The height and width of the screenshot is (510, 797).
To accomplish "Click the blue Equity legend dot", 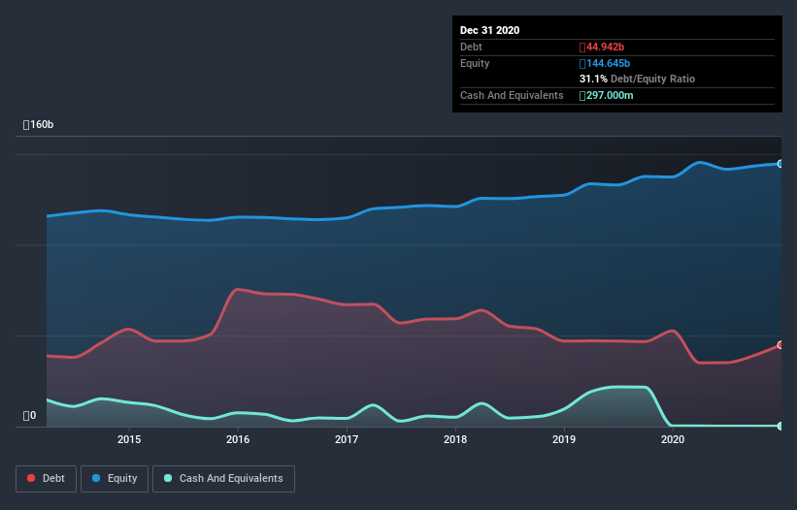I will pos(96,478).
